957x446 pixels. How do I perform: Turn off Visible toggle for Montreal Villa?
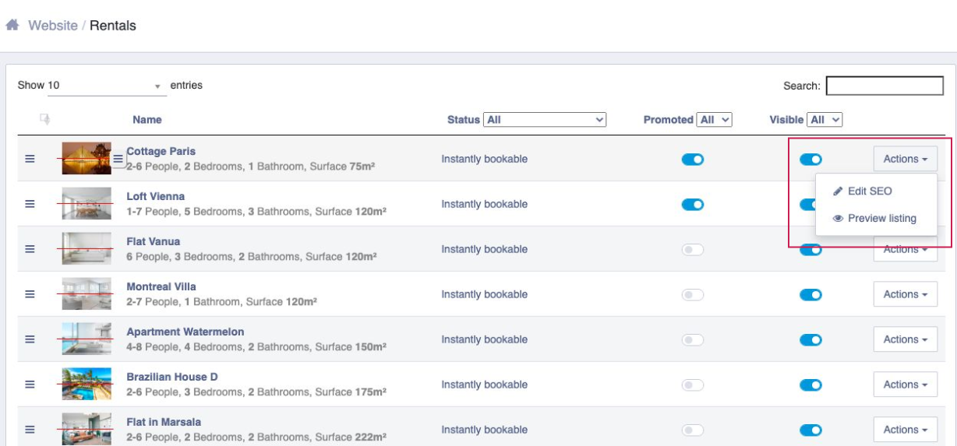[x=810, y=294]
